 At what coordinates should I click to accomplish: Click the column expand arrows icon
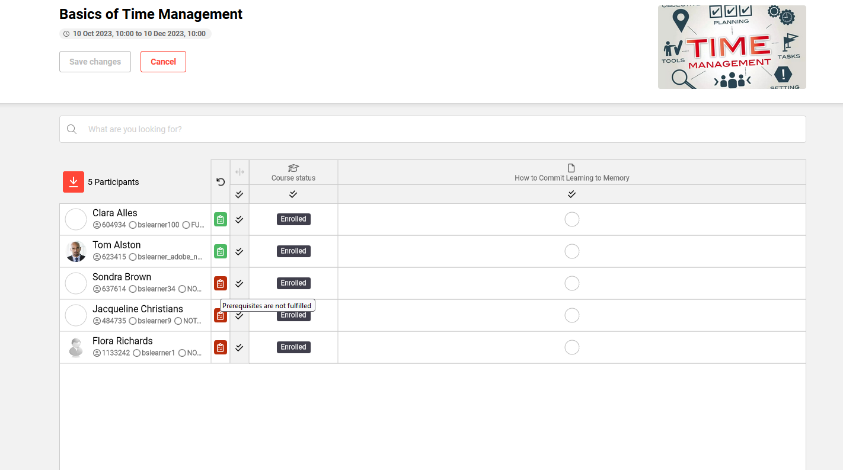240,172
